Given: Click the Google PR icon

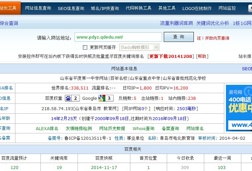Looking at the screenshot, I should point(102,98).
